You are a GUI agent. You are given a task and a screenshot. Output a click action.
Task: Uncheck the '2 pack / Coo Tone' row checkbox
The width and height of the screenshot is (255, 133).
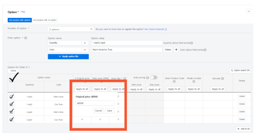coord(11,119)
